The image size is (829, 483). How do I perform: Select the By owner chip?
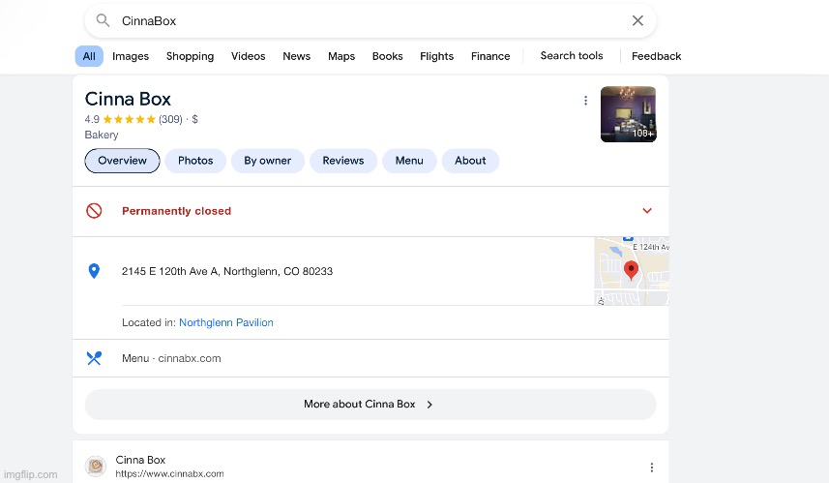[268, 161]
